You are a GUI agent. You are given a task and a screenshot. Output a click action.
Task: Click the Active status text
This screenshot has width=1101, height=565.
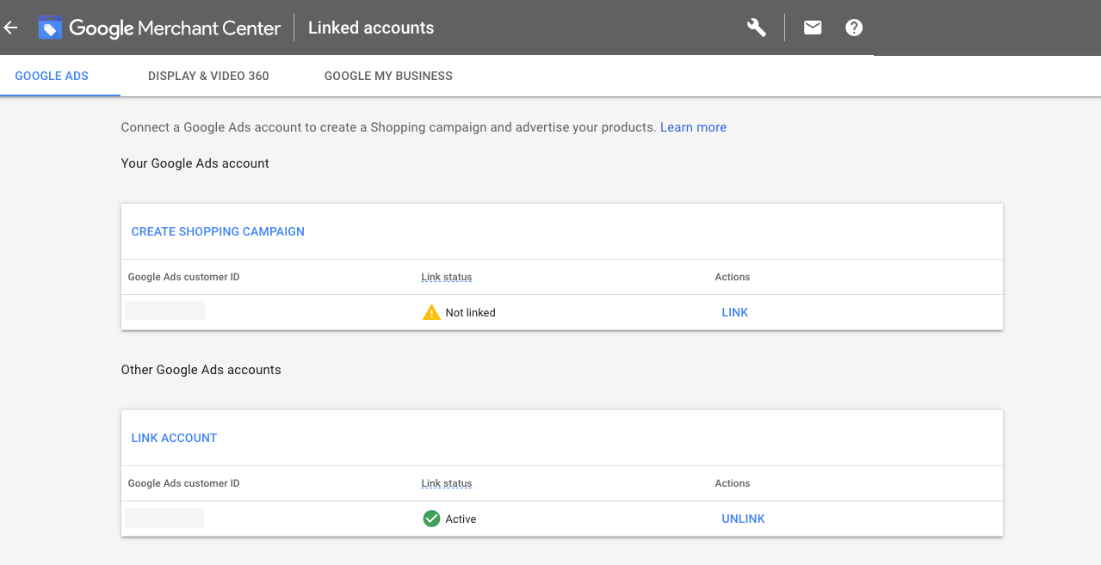(461, 519)
